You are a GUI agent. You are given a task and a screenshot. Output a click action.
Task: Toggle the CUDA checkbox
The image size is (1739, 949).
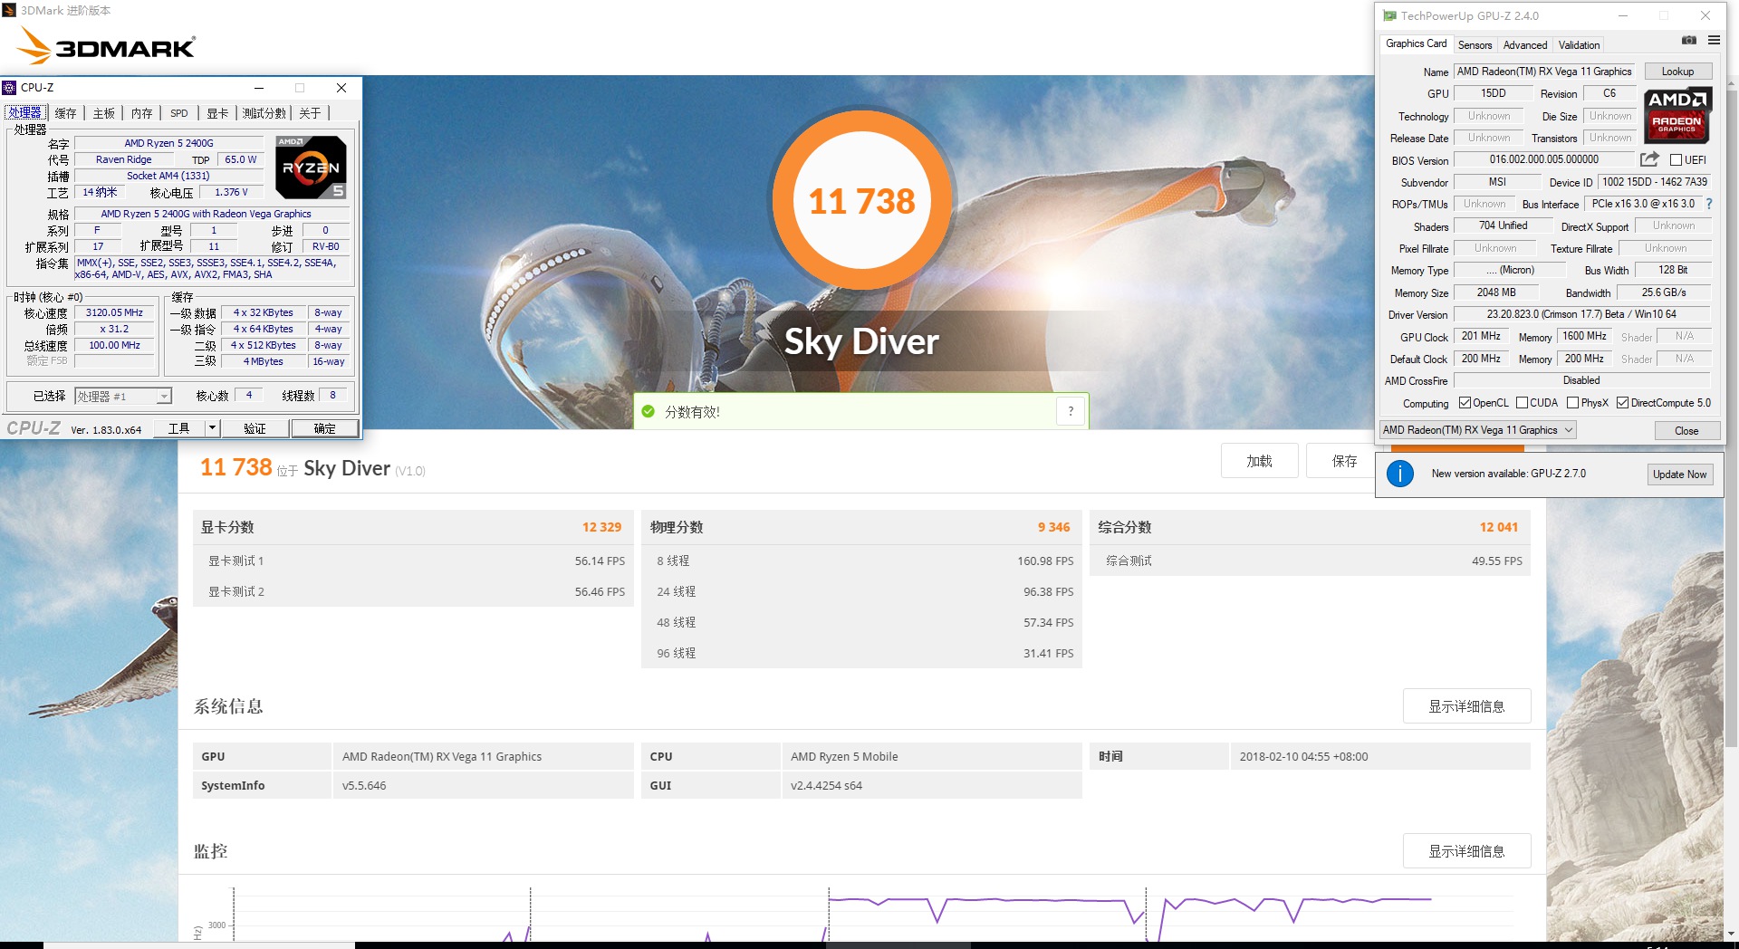[x=1522, y=403]
